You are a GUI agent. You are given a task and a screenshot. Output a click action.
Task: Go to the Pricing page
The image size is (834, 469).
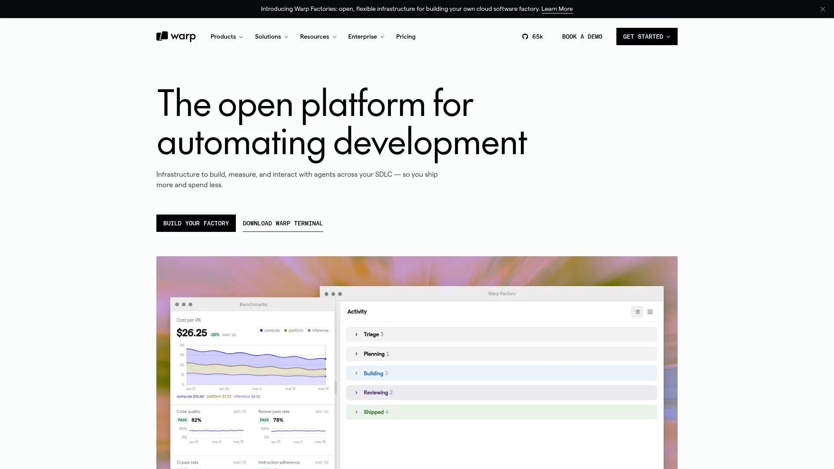tap(406, 36)
